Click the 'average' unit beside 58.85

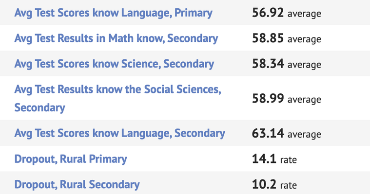[x=304, y=39]
